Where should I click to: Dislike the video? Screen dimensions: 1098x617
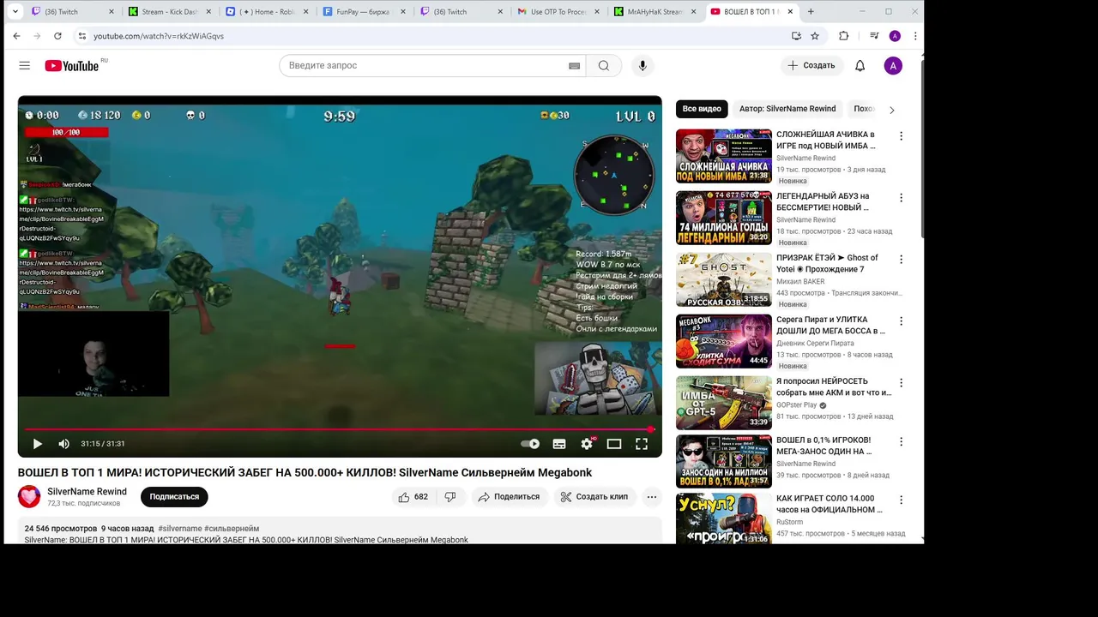[450, 497]
